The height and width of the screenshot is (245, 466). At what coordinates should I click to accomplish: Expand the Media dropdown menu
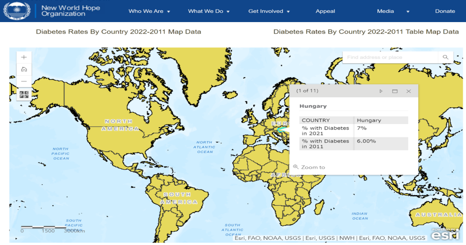click(x=393, y=11)
